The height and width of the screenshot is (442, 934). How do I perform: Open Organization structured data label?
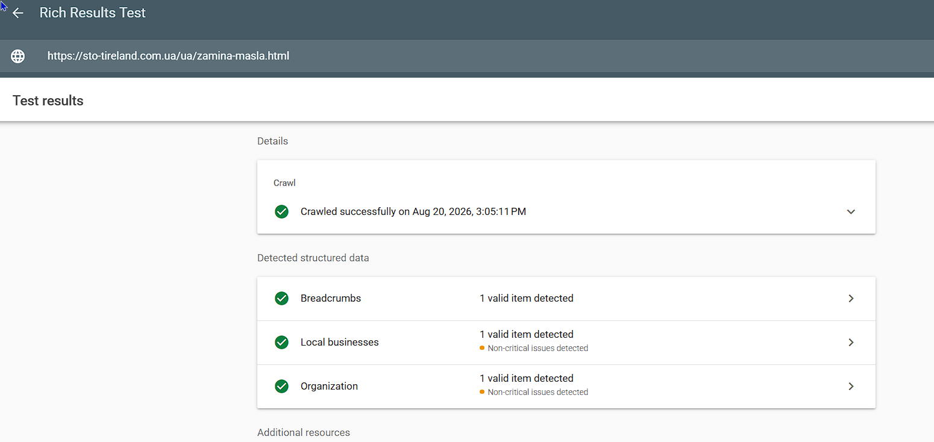(x=329, y=387)
